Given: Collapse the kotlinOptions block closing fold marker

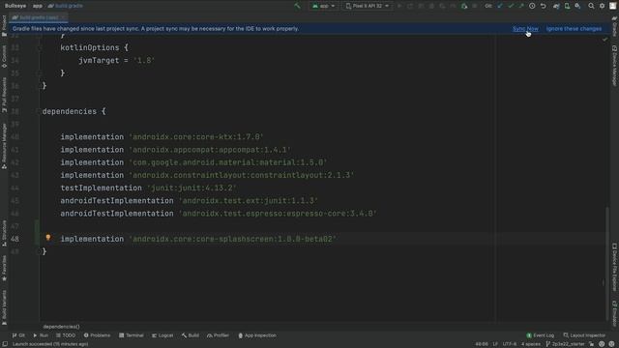Looking at the screenshot, I should (x=40, y=73).
